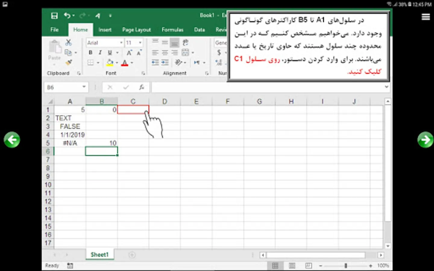Click the 100% zoom level

point(383,266)
